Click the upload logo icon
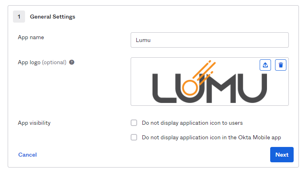Viewport: 307px width, 174px height. [x=265, y=65]
